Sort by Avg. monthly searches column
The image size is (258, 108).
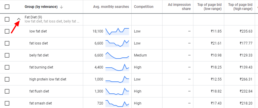click(x=111, y=7)
